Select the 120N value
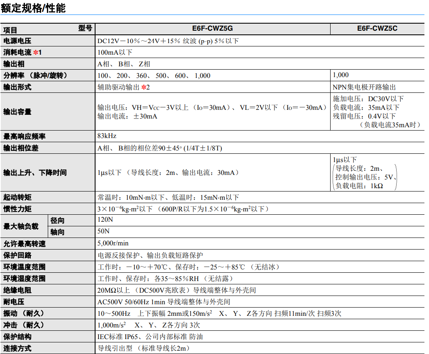429x354 pixels. pos(105,219)
